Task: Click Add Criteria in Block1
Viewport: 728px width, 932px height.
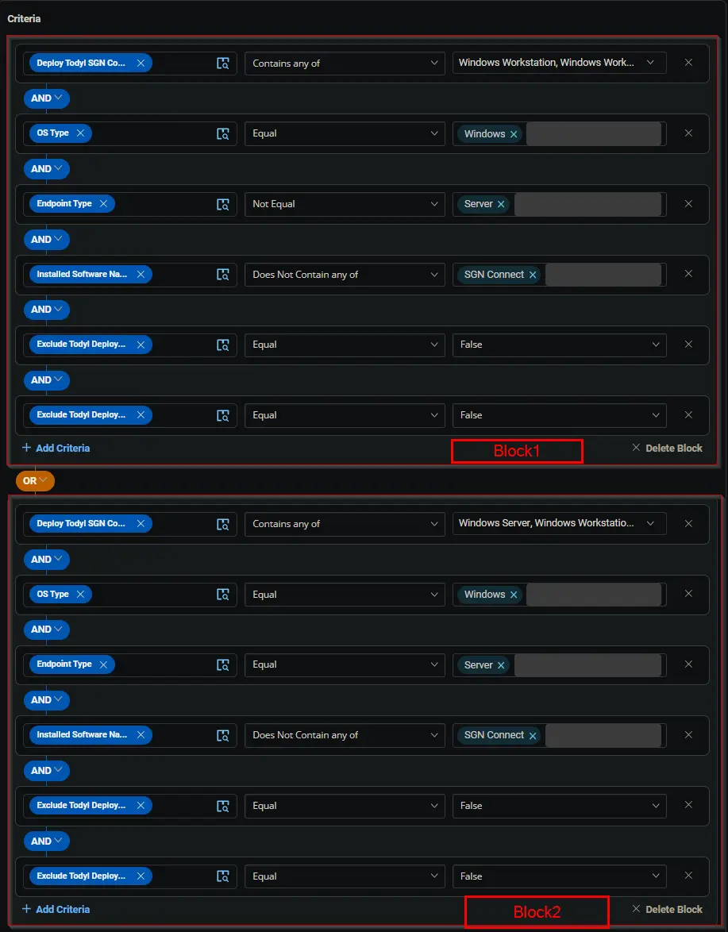Action: tap(56, 449)
